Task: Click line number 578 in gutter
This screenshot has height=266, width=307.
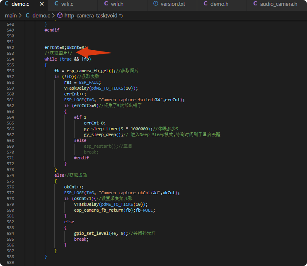Action: (x=10, y=199)
